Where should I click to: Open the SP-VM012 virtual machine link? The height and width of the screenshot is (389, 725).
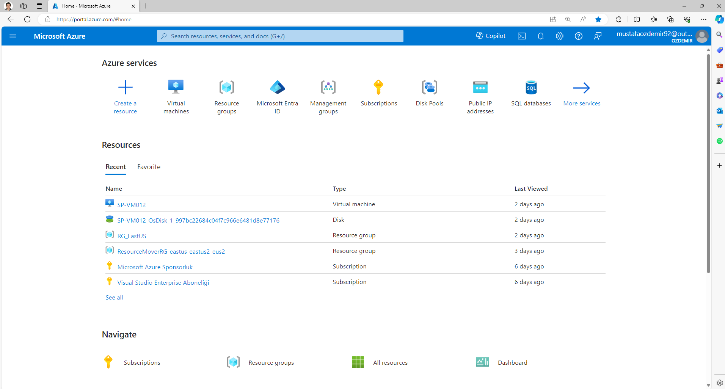tap(131, 205)
